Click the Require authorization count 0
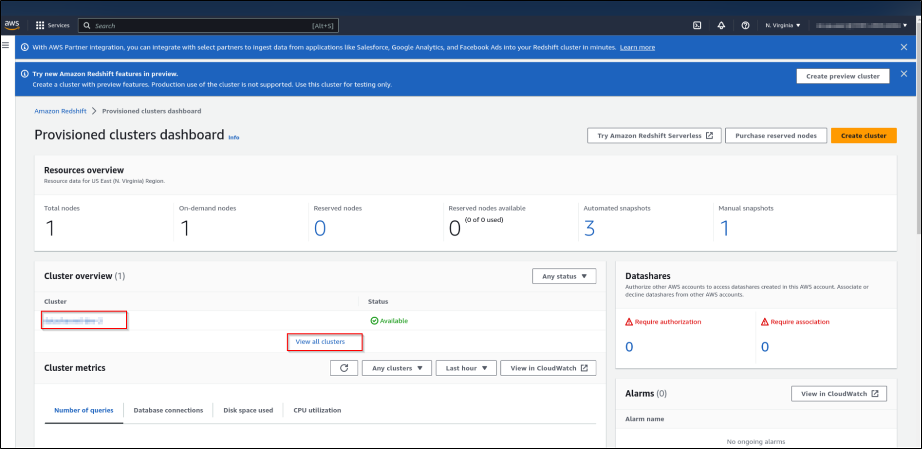This screenshot has width=922, height=449. 629,347
